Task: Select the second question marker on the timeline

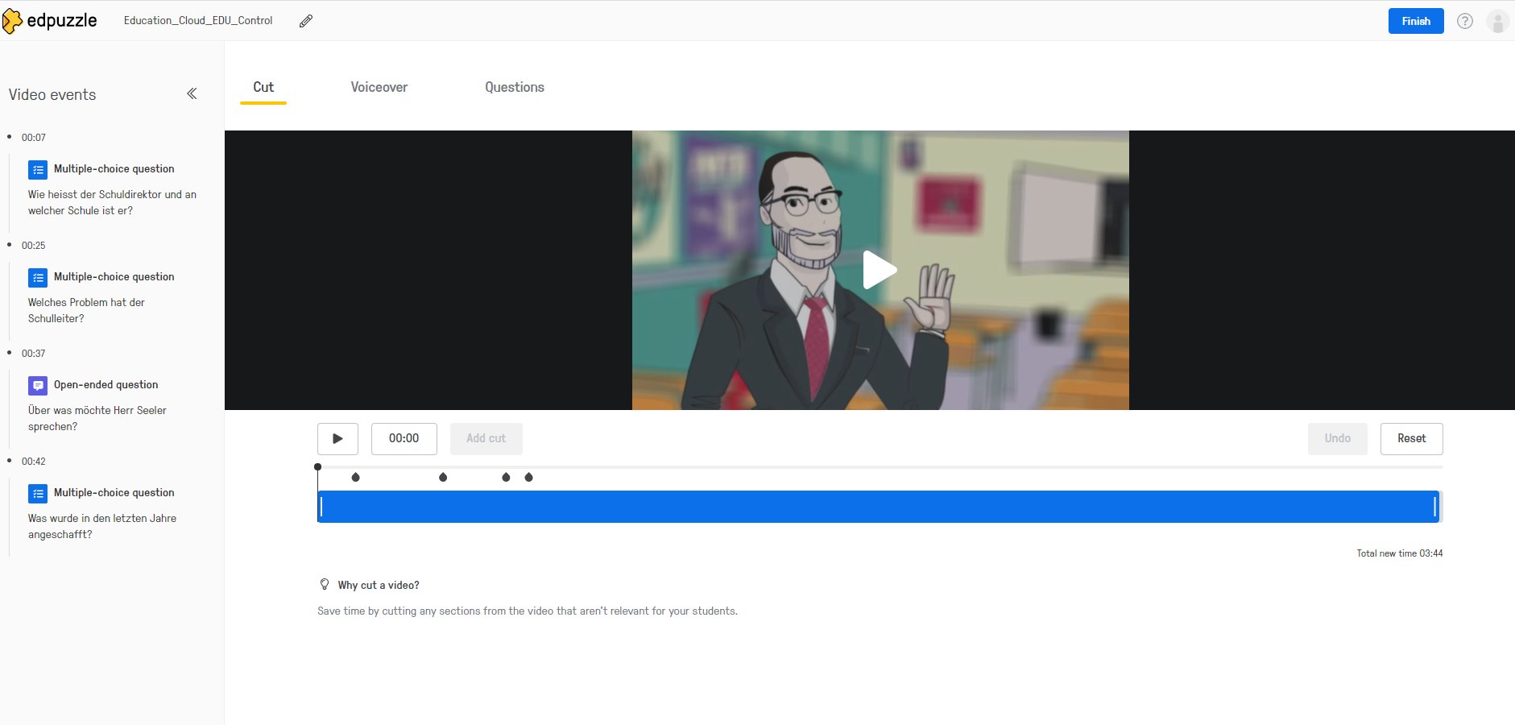Action: coord(443,477)
